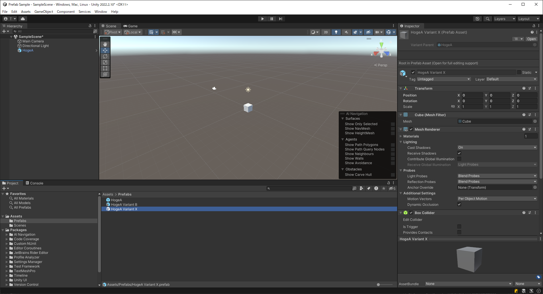Toggle Scene audio mute icon
The image size is (543, 294).
(346, 32)
